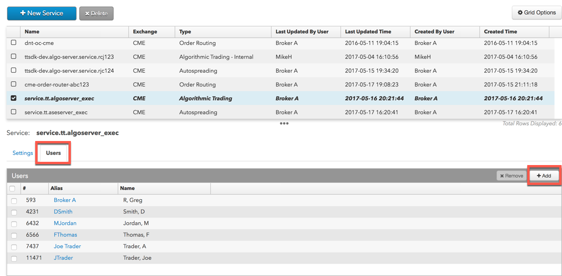
Task: Click the Add user button
Action: click(544, 176)
